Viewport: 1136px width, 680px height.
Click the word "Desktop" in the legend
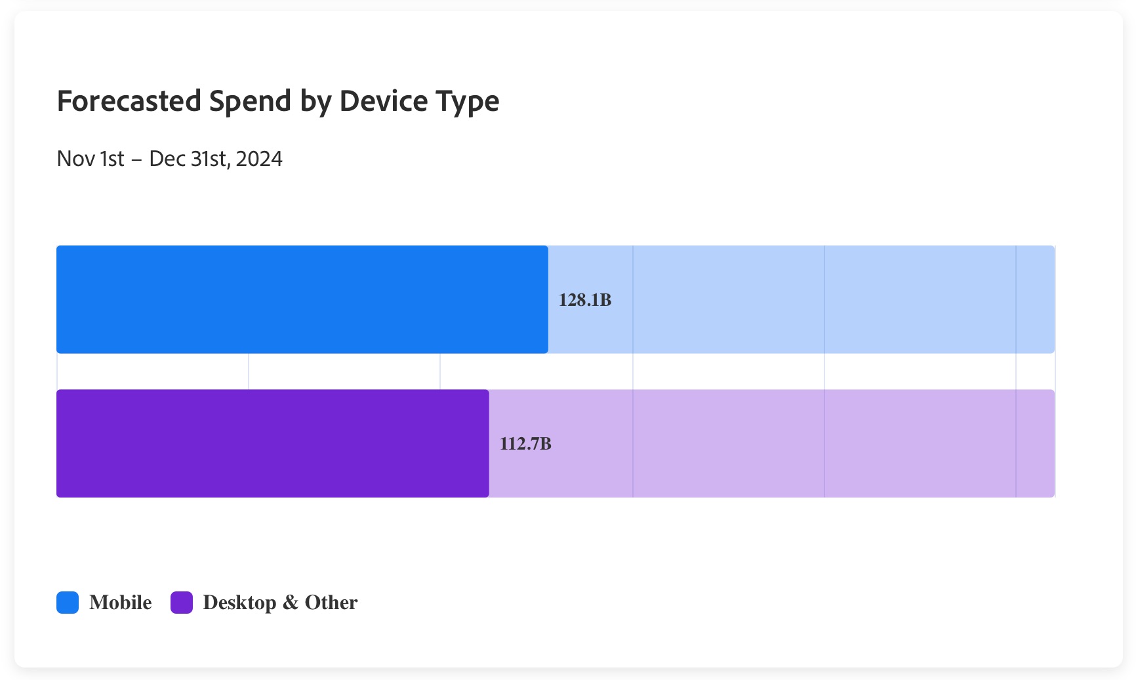tap(239, 603)
